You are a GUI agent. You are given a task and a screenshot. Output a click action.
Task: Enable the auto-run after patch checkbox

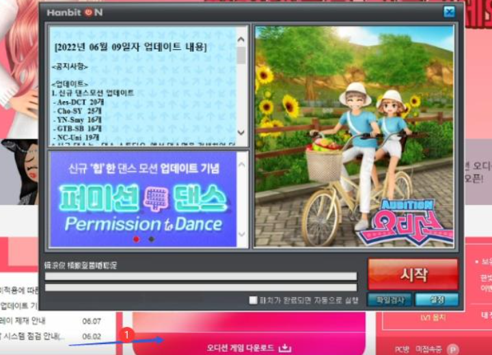point(253,300)
